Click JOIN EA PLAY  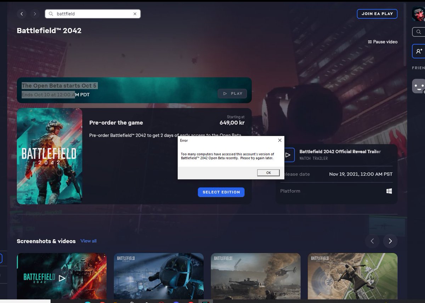(377, 13)
